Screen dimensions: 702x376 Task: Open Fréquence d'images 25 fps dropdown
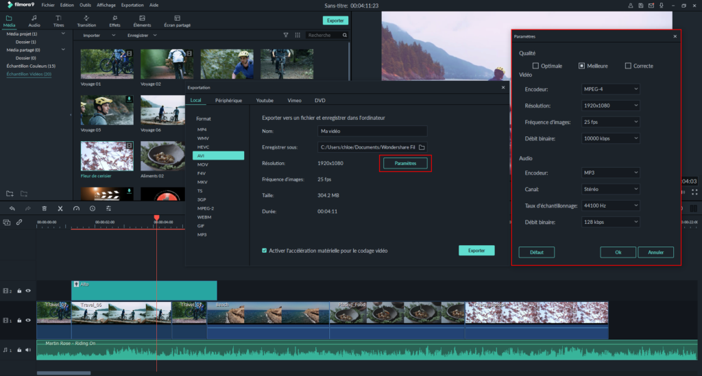(610, 122)
